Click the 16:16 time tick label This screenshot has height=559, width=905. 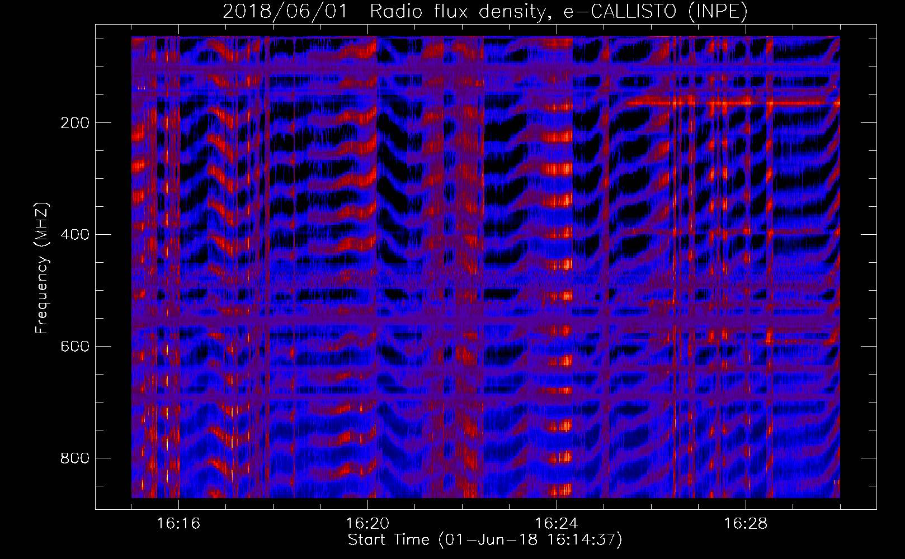pos(178,524)
